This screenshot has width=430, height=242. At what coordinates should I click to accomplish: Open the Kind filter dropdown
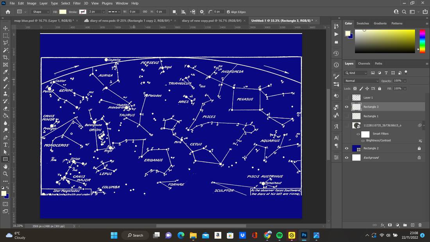(x=356, y=73)
